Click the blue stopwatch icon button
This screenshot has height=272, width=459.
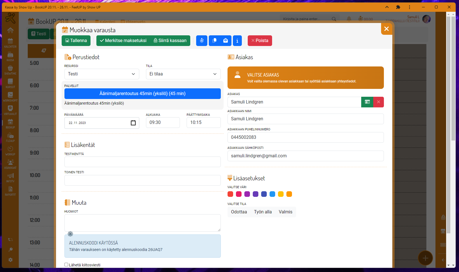point(201,41)
